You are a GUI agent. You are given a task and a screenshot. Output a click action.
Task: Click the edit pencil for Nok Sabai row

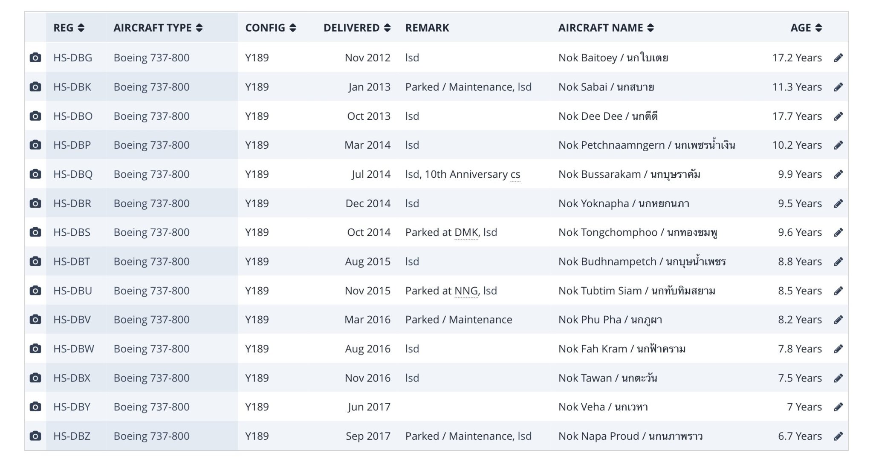click(x=838, y=87)
